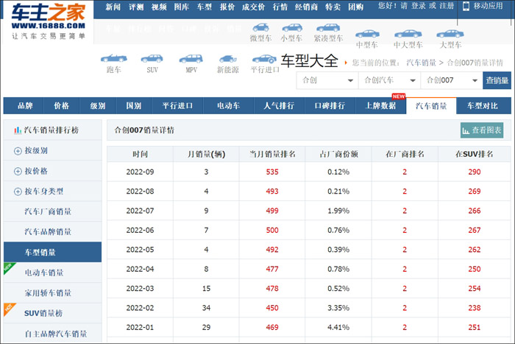The height and width of the screenshot is (344, 515).
Task: Click share value 4.41% in the table
Action: pos(338,328)
